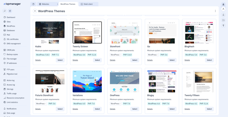Open Action log
228x117 pixels.
point(11,80)
